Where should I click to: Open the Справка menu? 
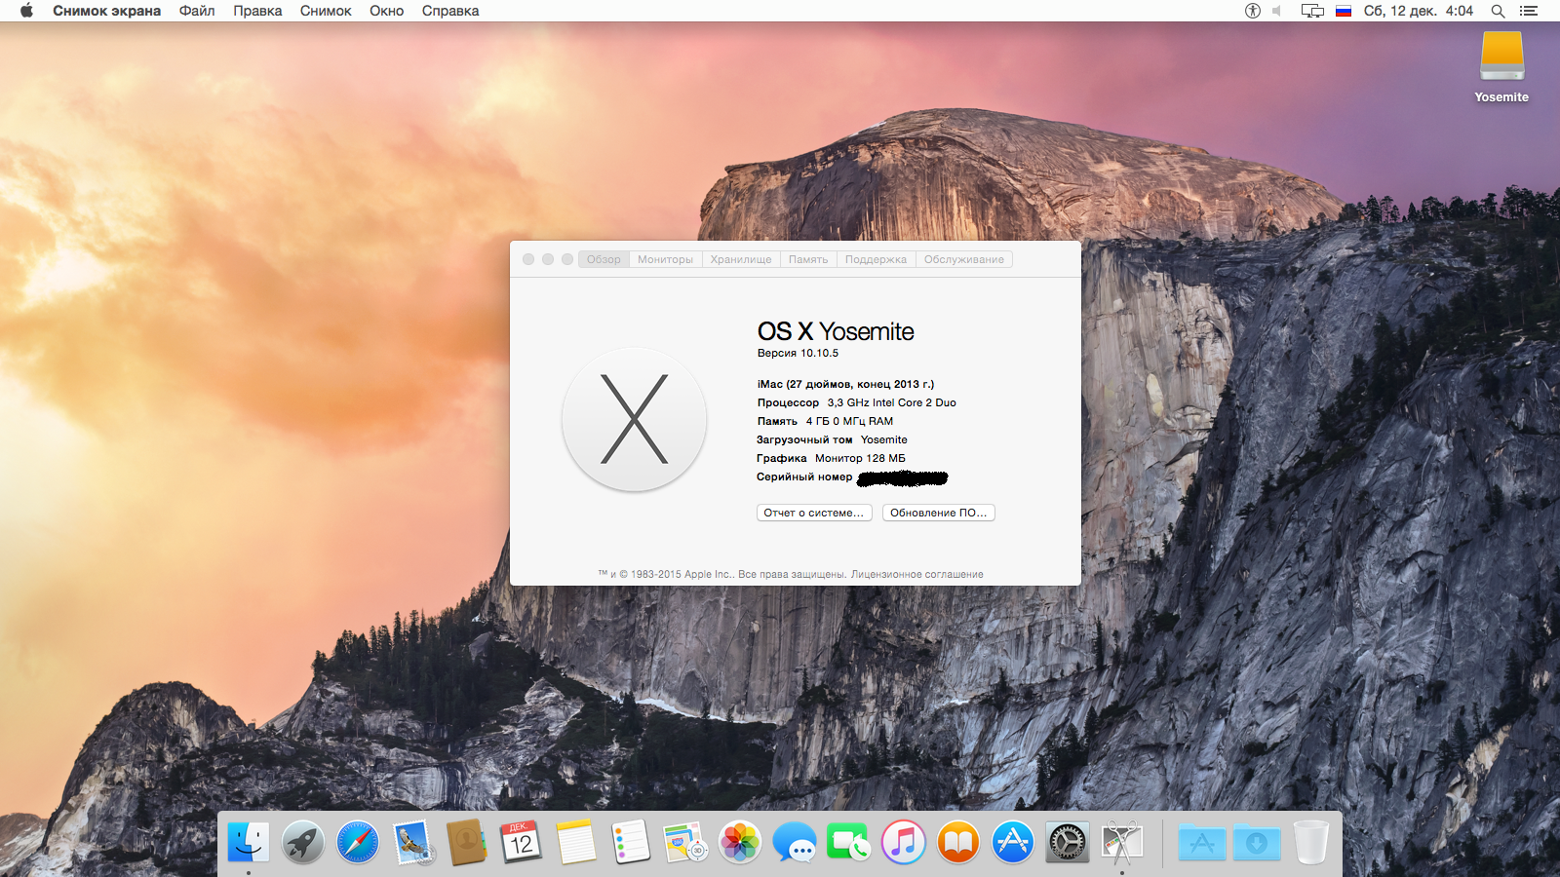point(450,11)
